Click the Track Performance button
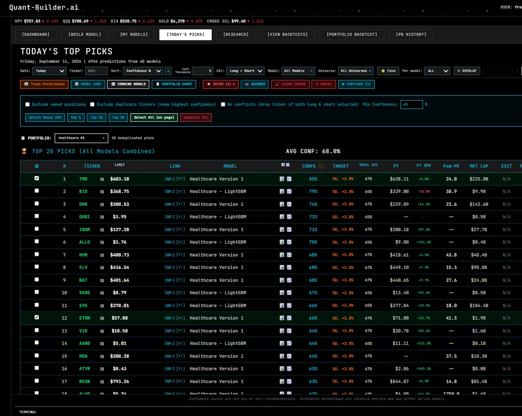The image size is (522, 416). [44, 84]
